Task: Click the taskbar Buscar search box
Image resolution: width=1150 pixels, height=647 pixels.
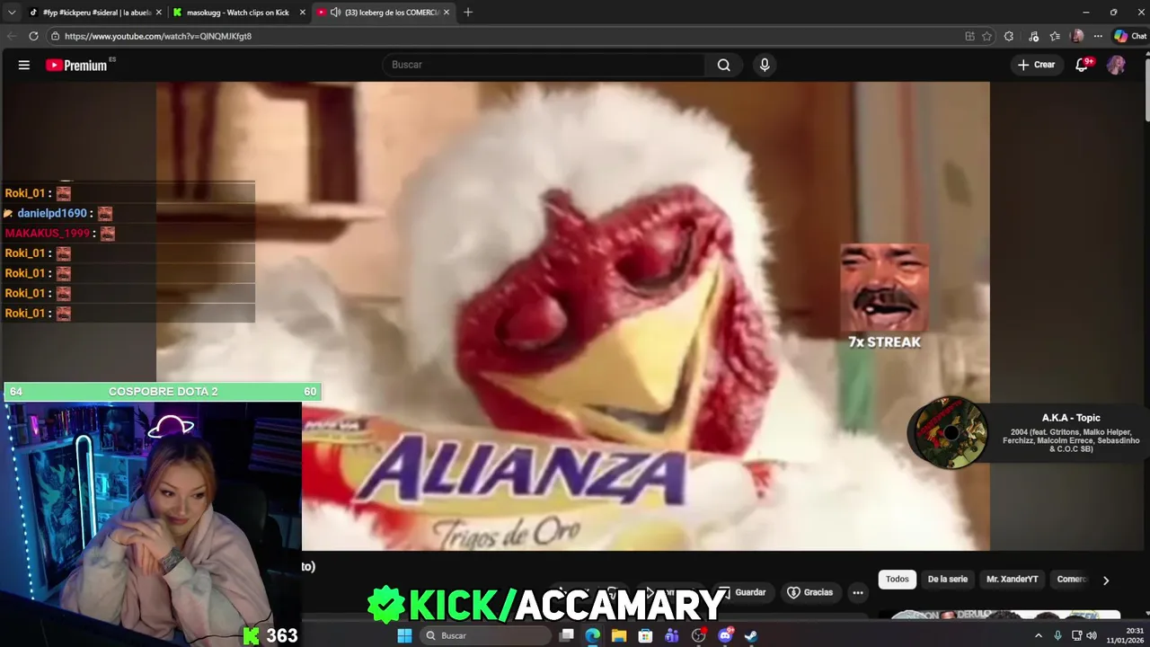Action: pos(485,635)
